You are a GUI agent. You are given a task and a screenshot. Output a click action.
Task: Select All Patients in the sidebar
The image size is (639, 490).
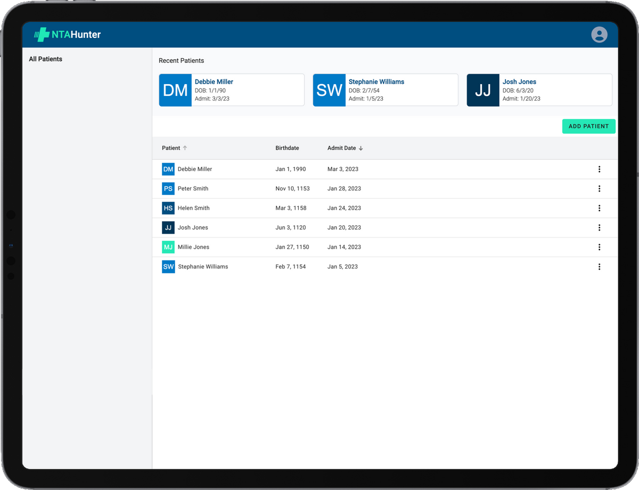pos(45,59)
